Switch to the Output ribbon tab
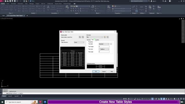This screenshot has width=185, height=104. click(37, 4)
